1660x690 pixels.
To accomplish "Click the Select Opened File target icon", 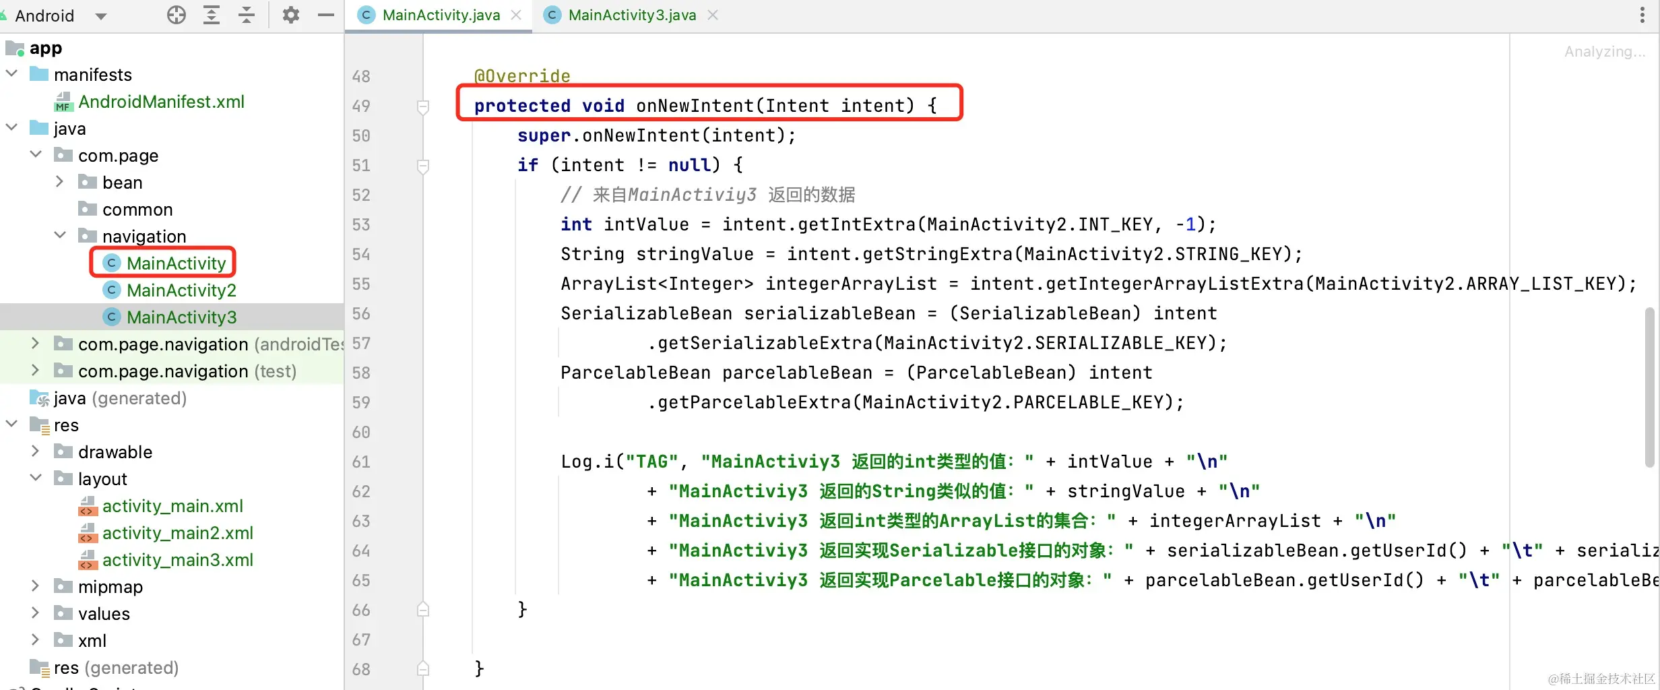I will [177, 15].
